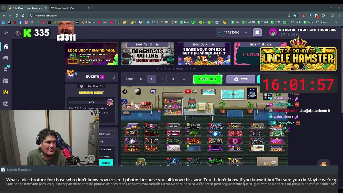Click the profile avatar of Pierrita
This screenshot has width=343, height=193.
coord(273,32)
